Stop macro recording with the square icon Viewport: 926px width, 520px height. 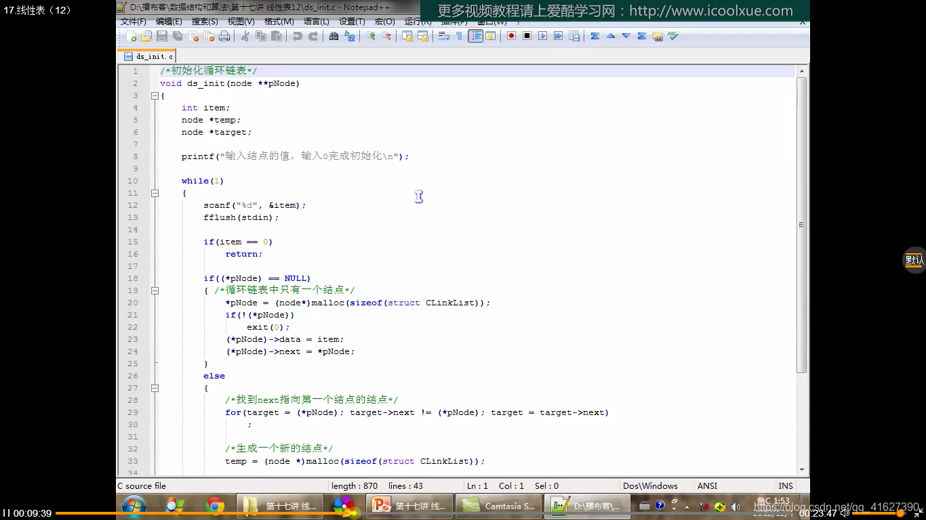[x=527, y=36]
